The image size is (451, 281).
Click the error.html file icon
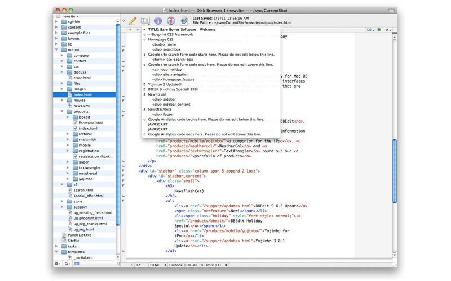(x=69, y=78)
